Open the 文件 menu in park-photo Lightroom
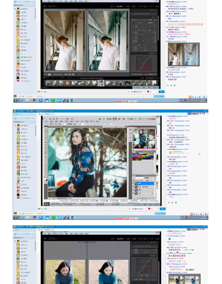The image size is (222, 284). point(44,234)
